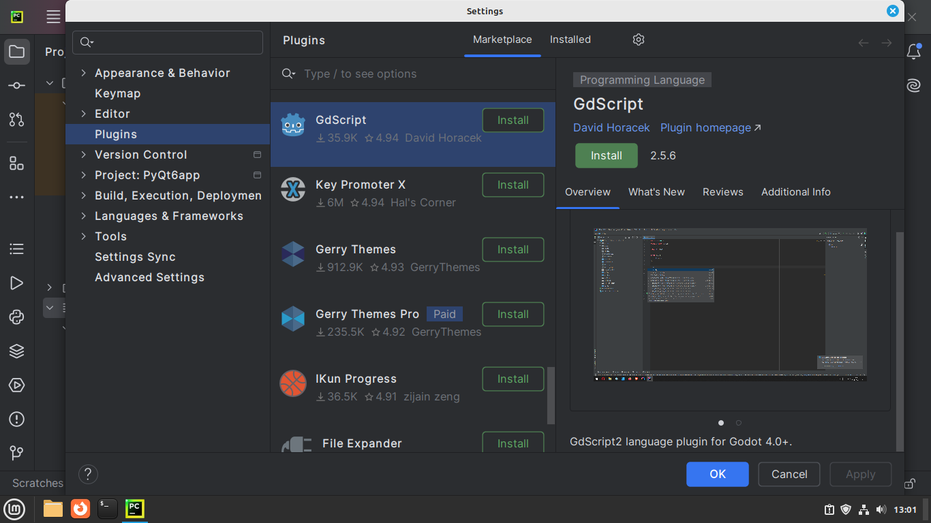
Task: Go back with the left arrow
Action: pyautogui.click(x=864, y=43)
